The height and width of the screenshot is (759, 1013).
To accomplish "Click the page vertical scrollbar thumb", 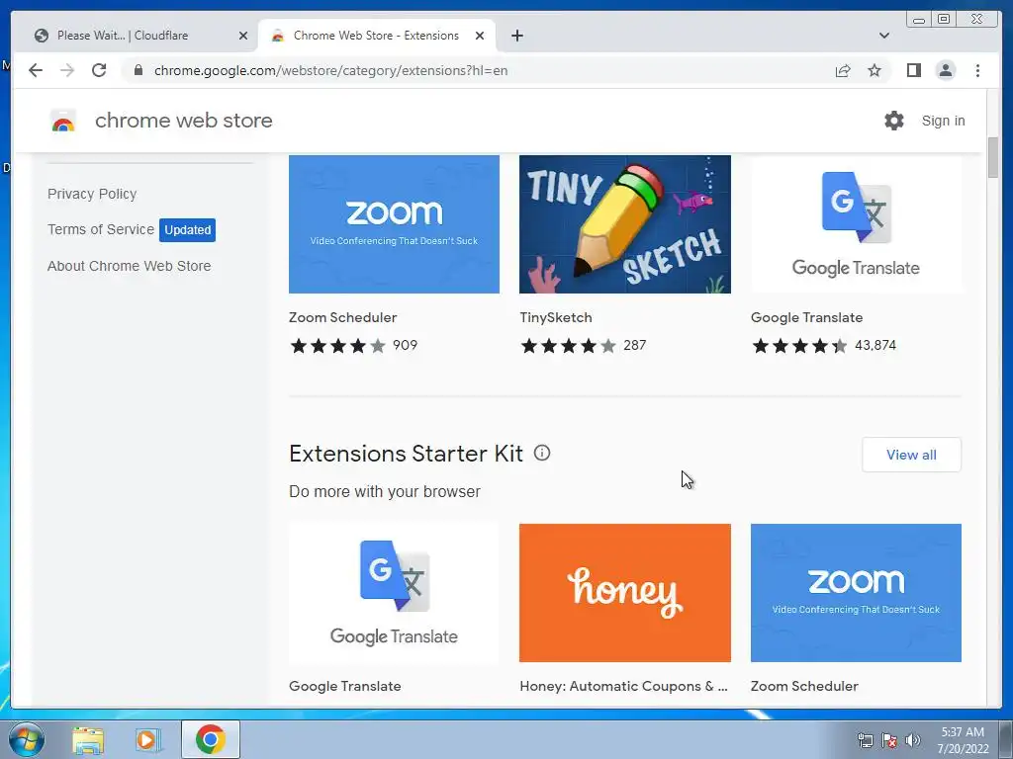I will point(993,157).
